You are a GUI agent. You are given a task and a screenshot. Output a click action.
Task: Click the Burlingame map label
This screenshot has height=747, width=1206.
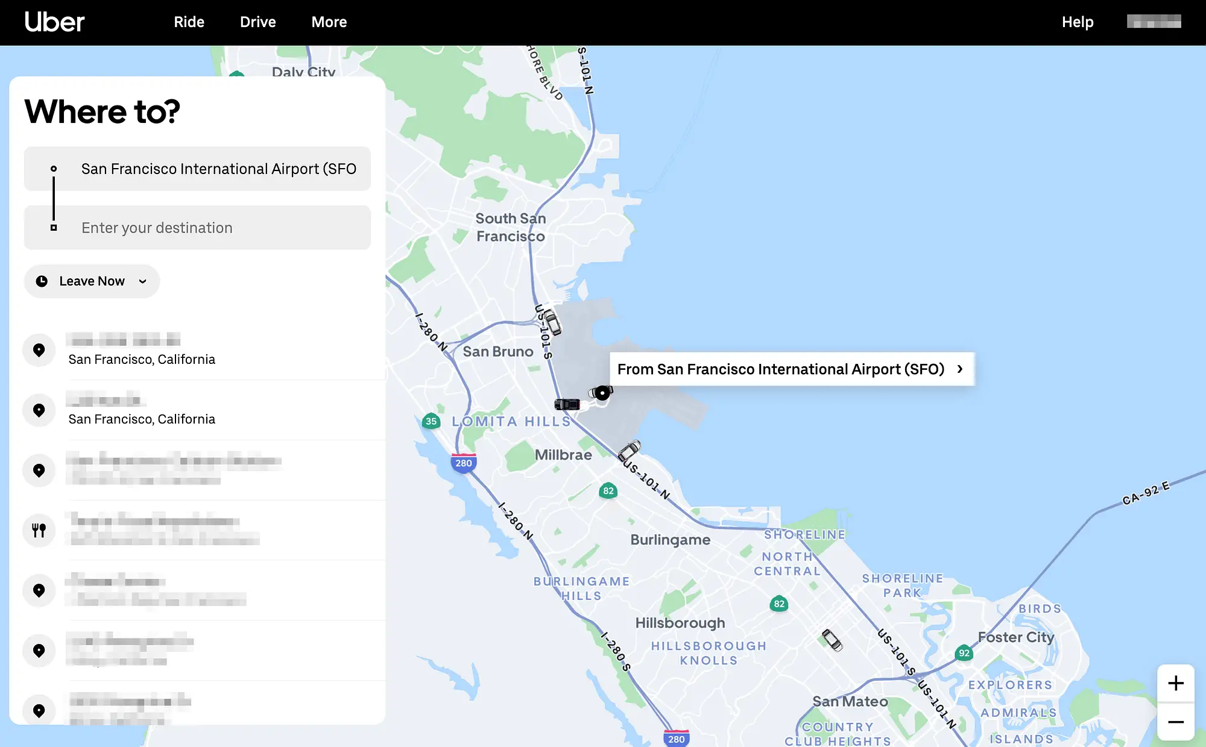point(671,540)
